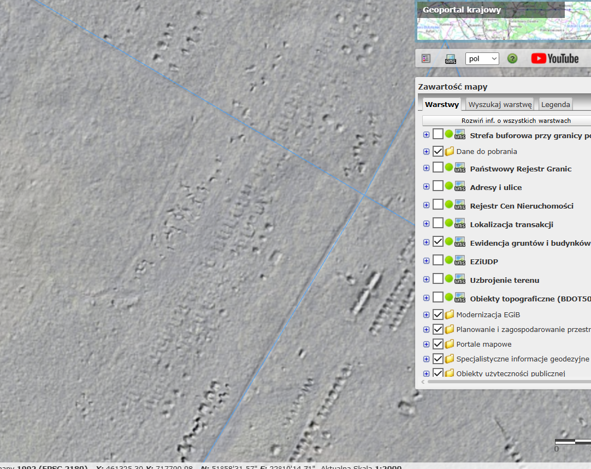The height and width of the screenshot is (469, 591).
Task: Click WMS icon next to EZiUDP layer
Action: point(460,261)
